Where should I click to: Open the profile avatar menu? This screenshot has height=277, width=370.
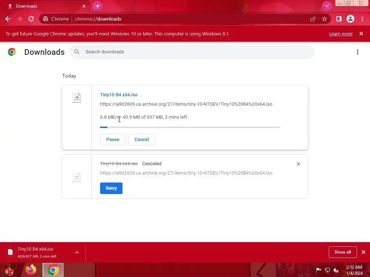pos(350,19)
